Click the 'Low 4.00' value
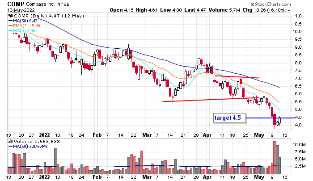Screen dimensions: 313x181 click(171, 10)
